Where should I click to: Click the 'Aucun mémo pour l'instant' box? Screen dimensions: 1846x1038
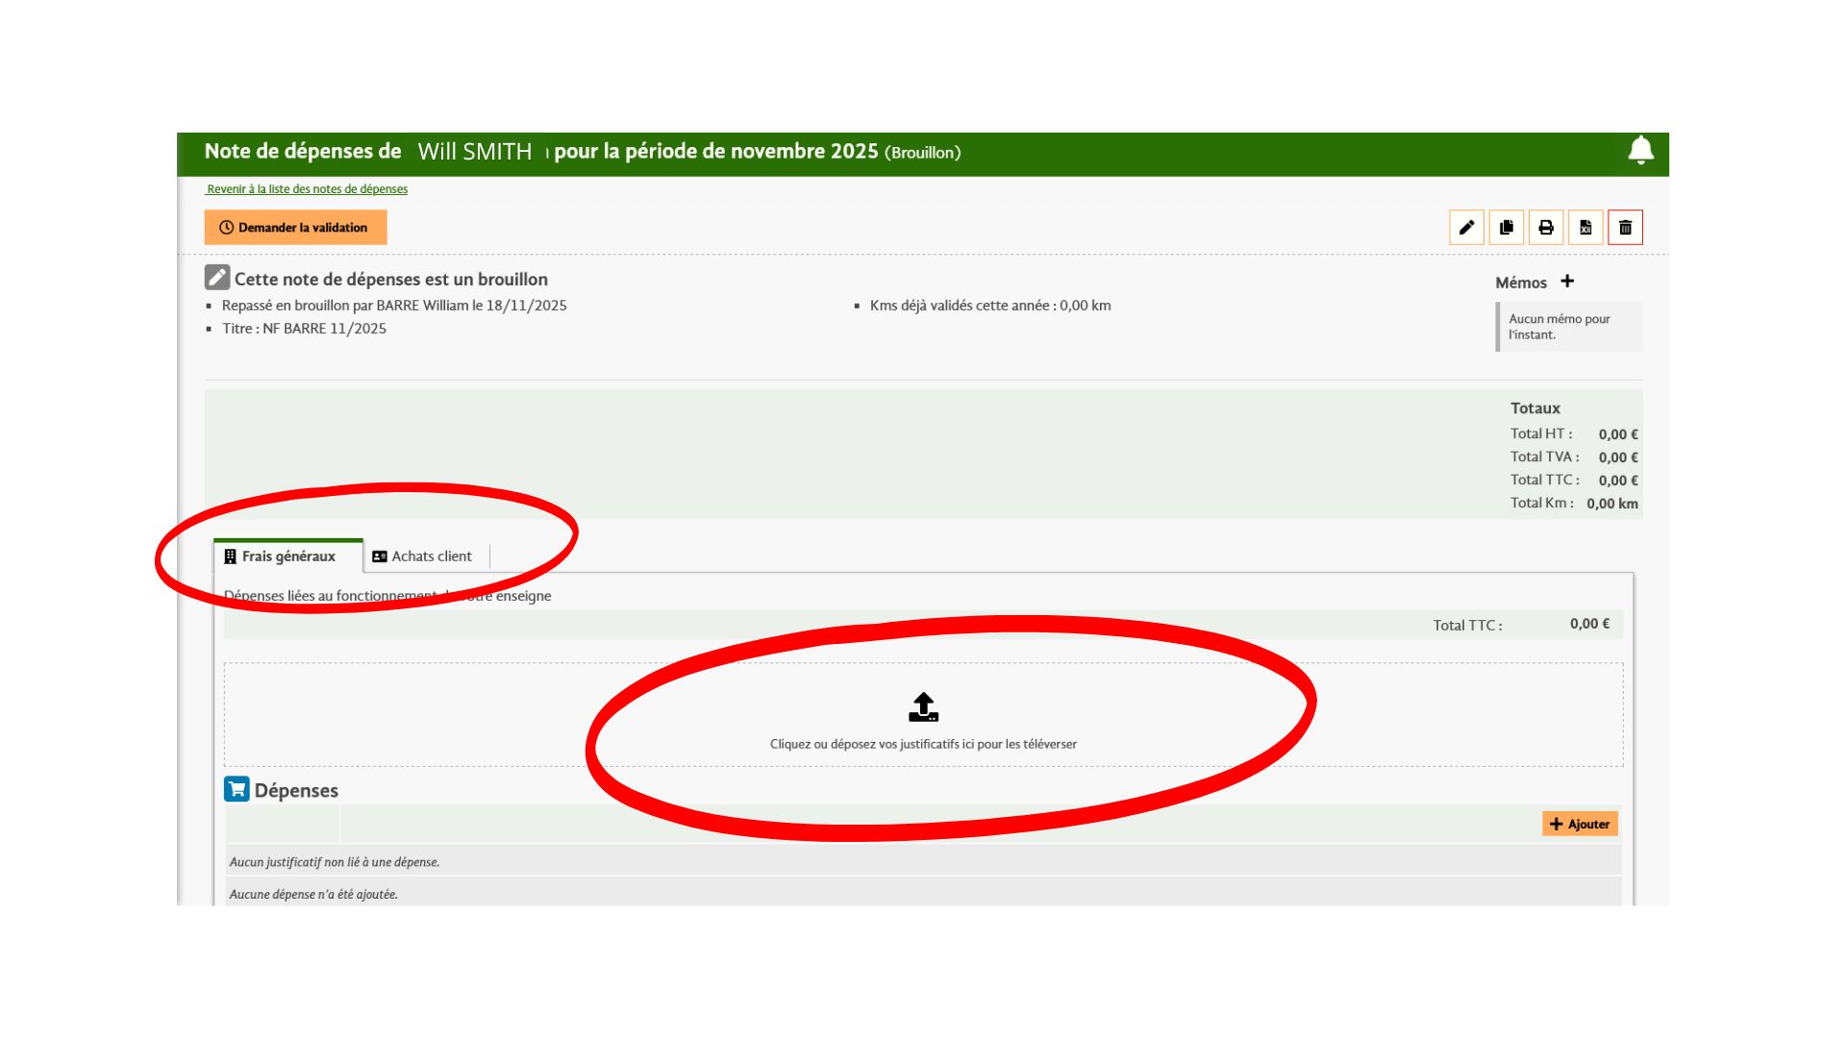click(1569, 327)
